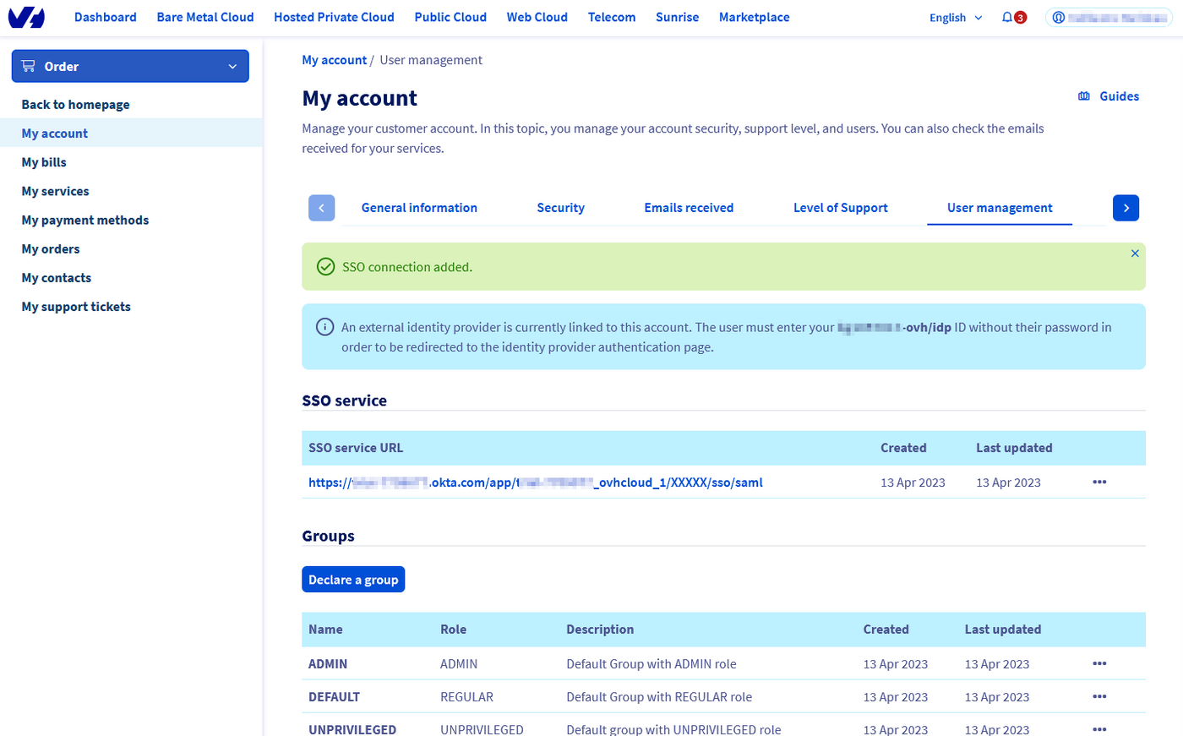Viewport: 1183px width, 736px height.
Task: Switch to the Security tab
Action: (560, 207)
